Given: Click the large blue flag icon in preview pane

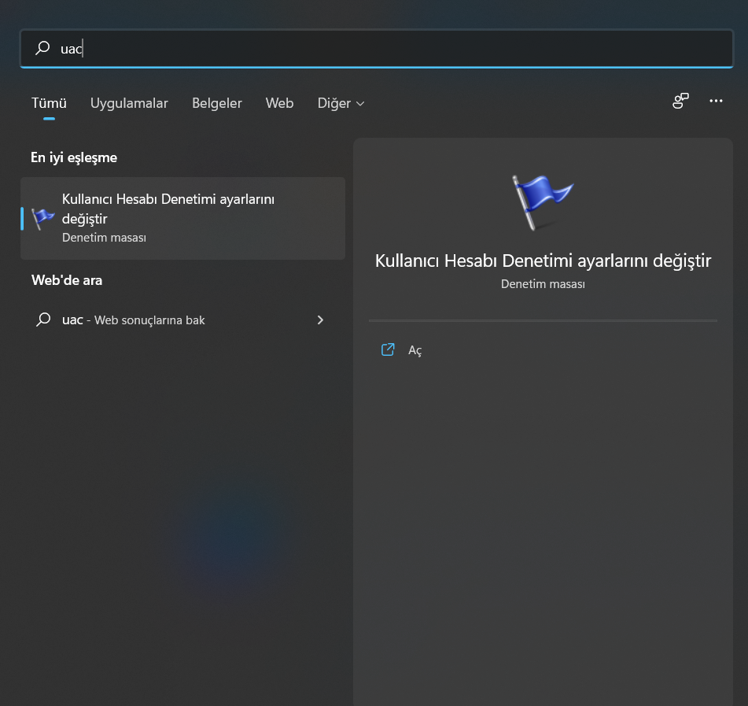Looking at the screenshot, I should click(x=543, y=202).
